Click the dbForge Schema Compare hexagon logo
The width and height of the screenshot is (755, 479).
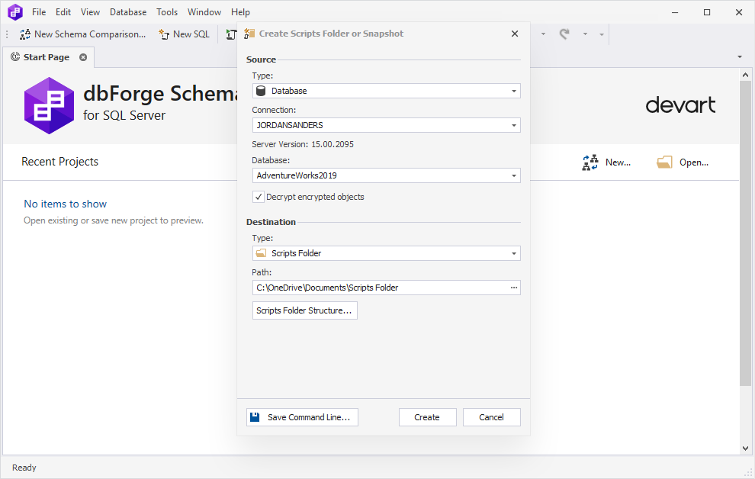point(49,105)
